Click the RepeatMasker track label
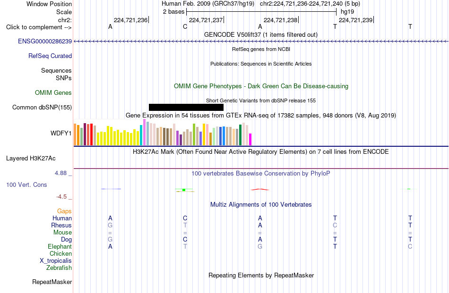449x293 pixels. 52,282
